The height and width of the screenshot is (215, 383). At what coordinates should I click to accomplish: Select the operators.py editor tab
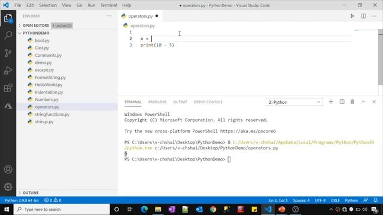(140, 16)
